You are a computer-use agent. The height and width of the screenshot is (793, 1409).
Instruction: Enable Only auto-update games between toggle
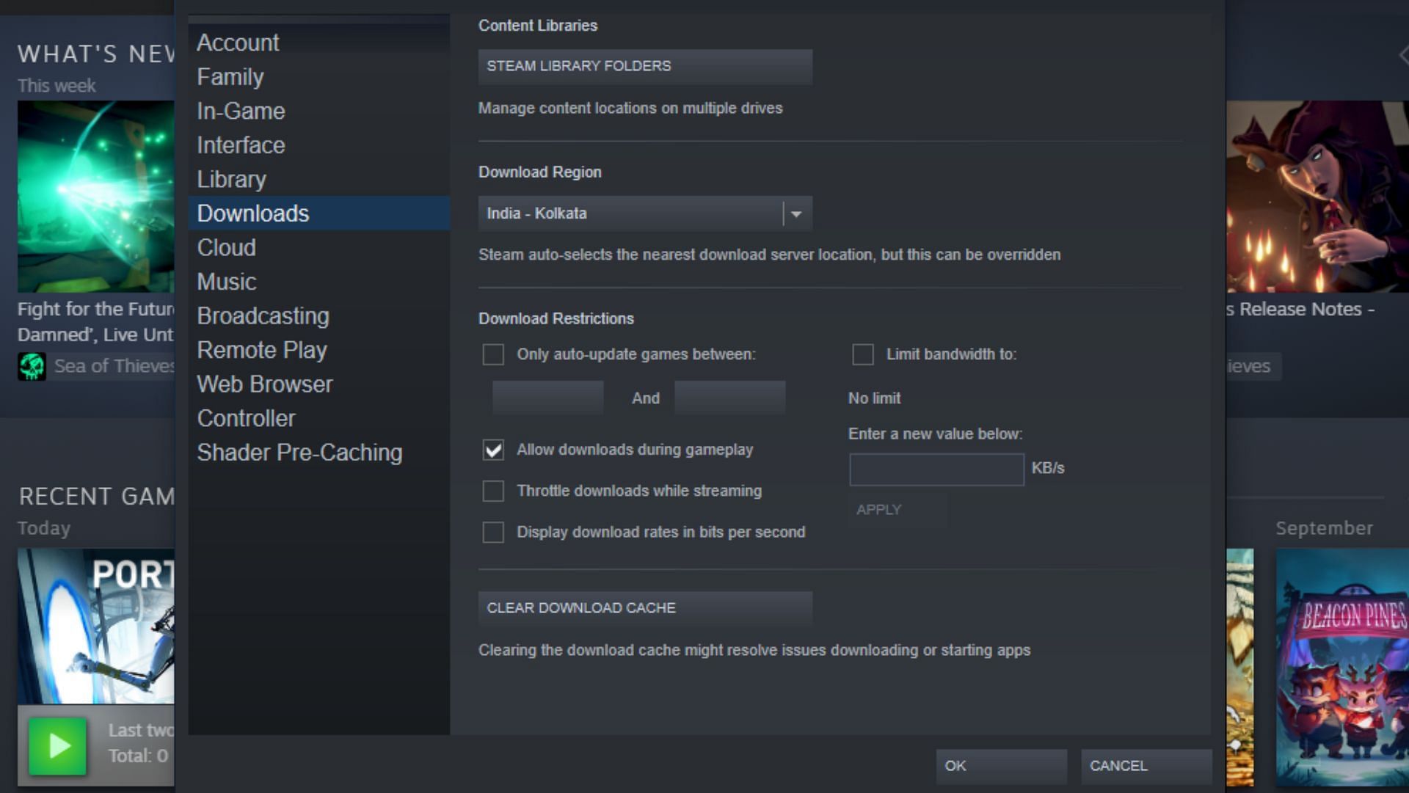[x=495, y=354]
